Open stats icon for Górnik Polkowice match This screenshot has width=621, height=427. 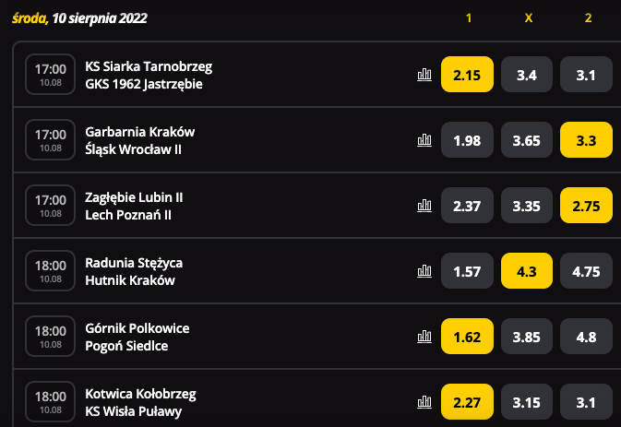[424, 337]
